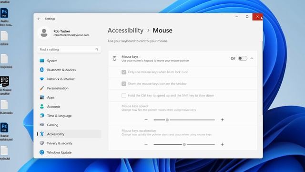
Task: Click the Find a setting search box
Action: [69, 49]
